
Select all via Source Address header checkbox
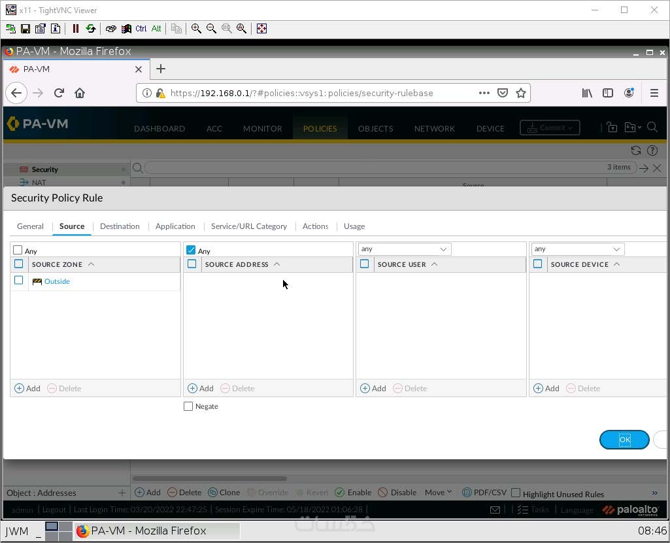pos(192,264)
